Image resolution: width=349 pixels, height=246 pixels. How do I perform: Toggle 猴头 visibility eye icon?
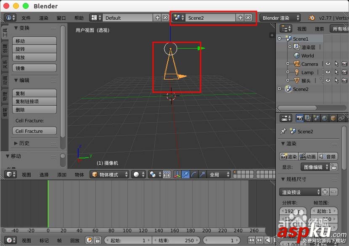[x=328, y=80]
